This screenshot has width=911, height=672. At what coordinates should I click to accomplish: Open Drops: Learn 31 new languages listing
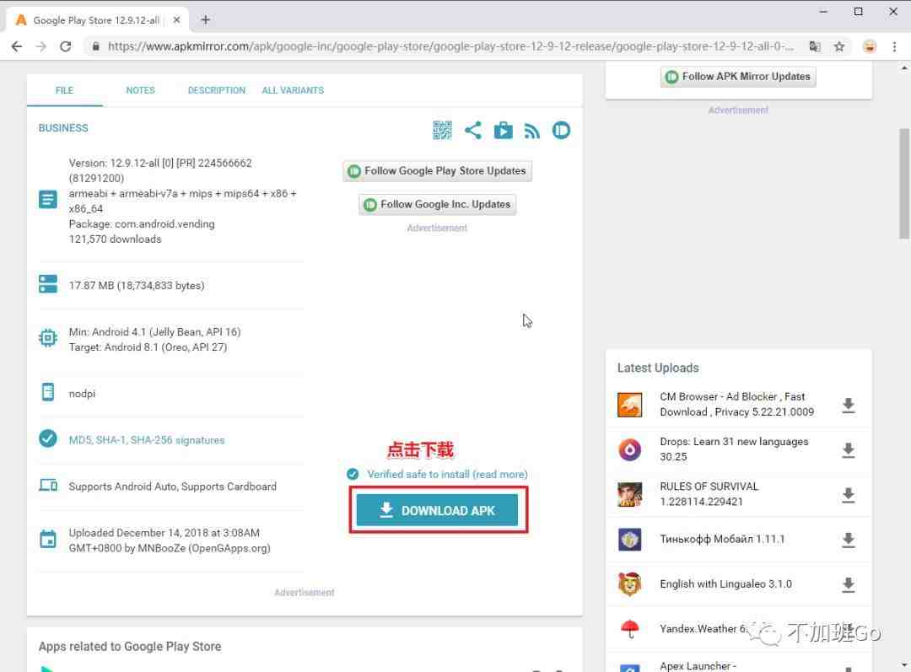point(734,449)
